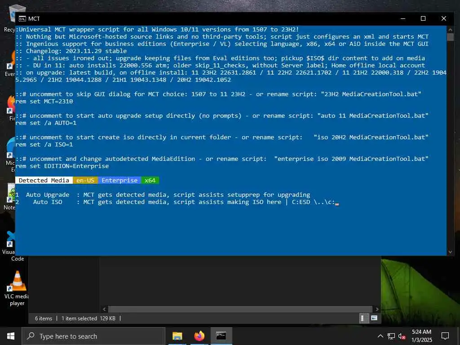Open the clock showing 5:24 AM
This screenshot has height=345, width=460.
[421, 336]
